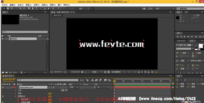
Task: Select the Pan Behind anchor tool
Action: pyautogui.click(x=24, y=8)
